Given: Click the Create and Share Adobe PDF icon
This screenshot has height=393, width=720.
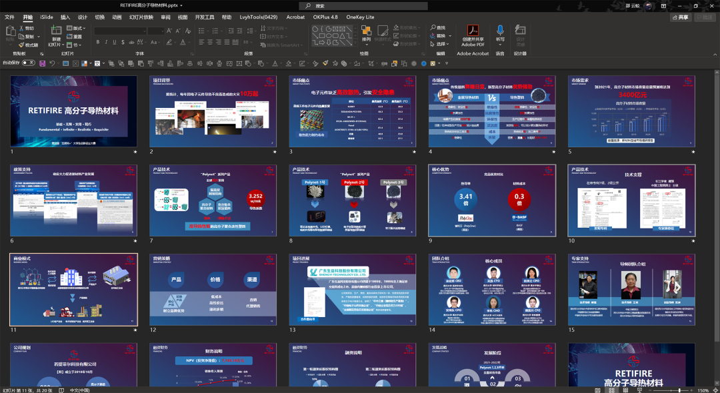Looking at the screenshot, I should click(473, 31).
